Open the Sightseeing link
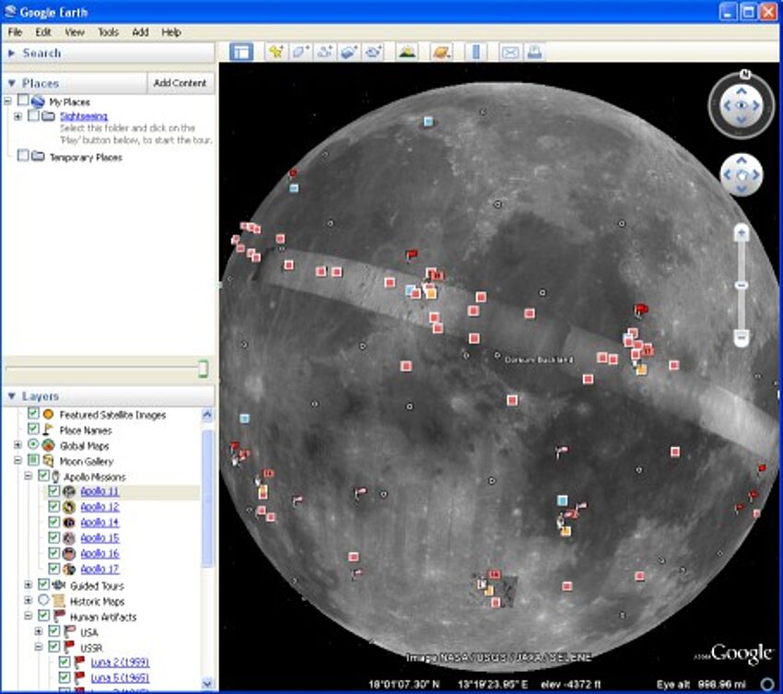This screenshot has width=783, height=694. (x=84, y=116)
